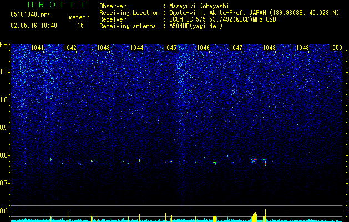Click the 1043 time marker
The height and width of the screenshot is (222, 349).
[x=104, y=48]
